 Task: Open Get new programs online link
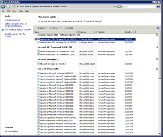[x=16, y=25]
